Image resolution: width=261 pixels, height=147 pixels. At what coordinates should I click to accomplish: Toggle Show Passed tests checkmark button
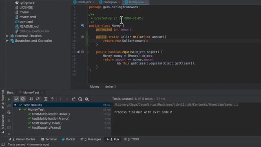[16, 99]
